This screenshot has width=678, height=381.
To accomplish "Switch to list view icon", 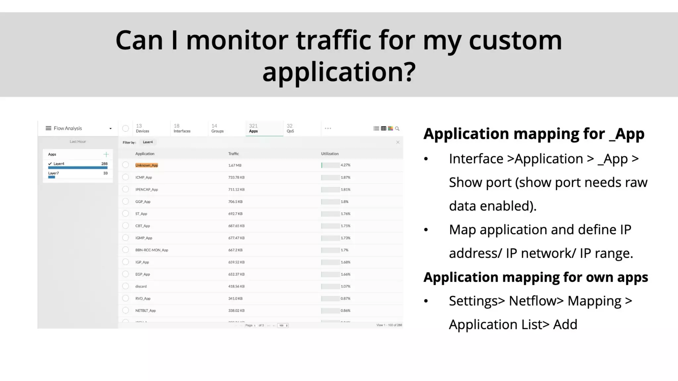I will click(x=376, y=128).
